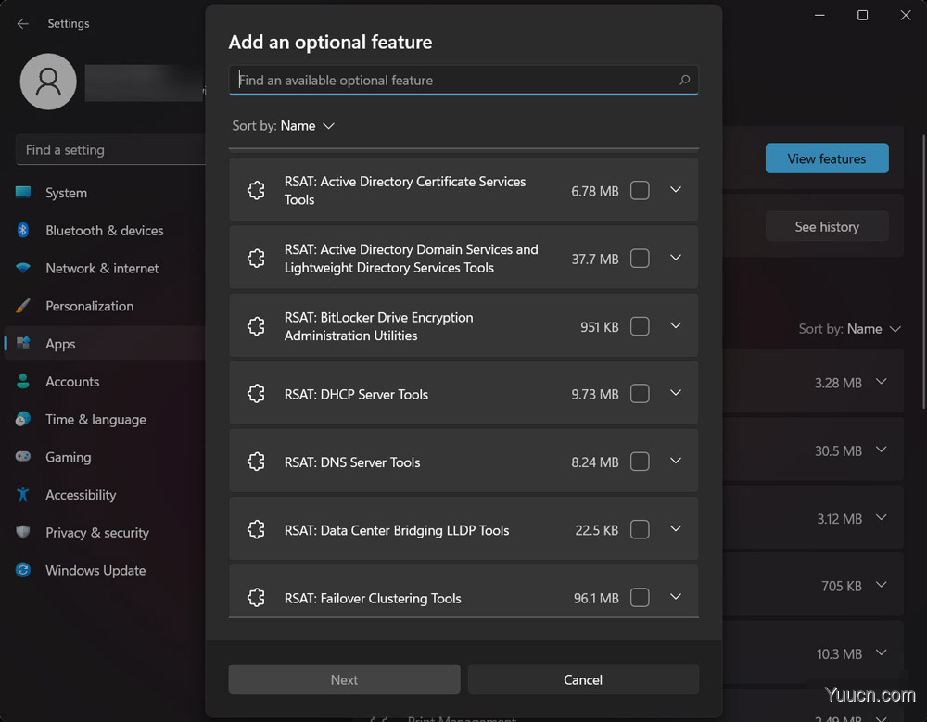The height and width of the screenshot is (722, 927).
Task: Check the Active Directory Domain Services checkbox
Action: (x=640, y=259)
